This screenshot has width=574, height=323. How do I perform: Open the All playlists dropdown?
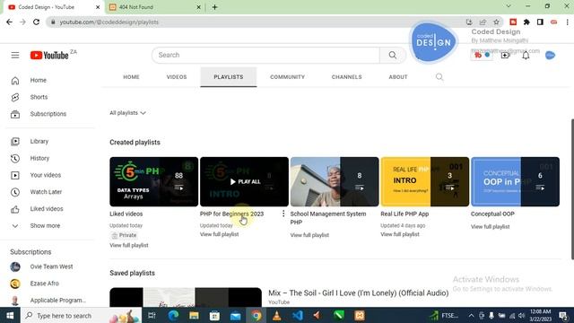127,113
